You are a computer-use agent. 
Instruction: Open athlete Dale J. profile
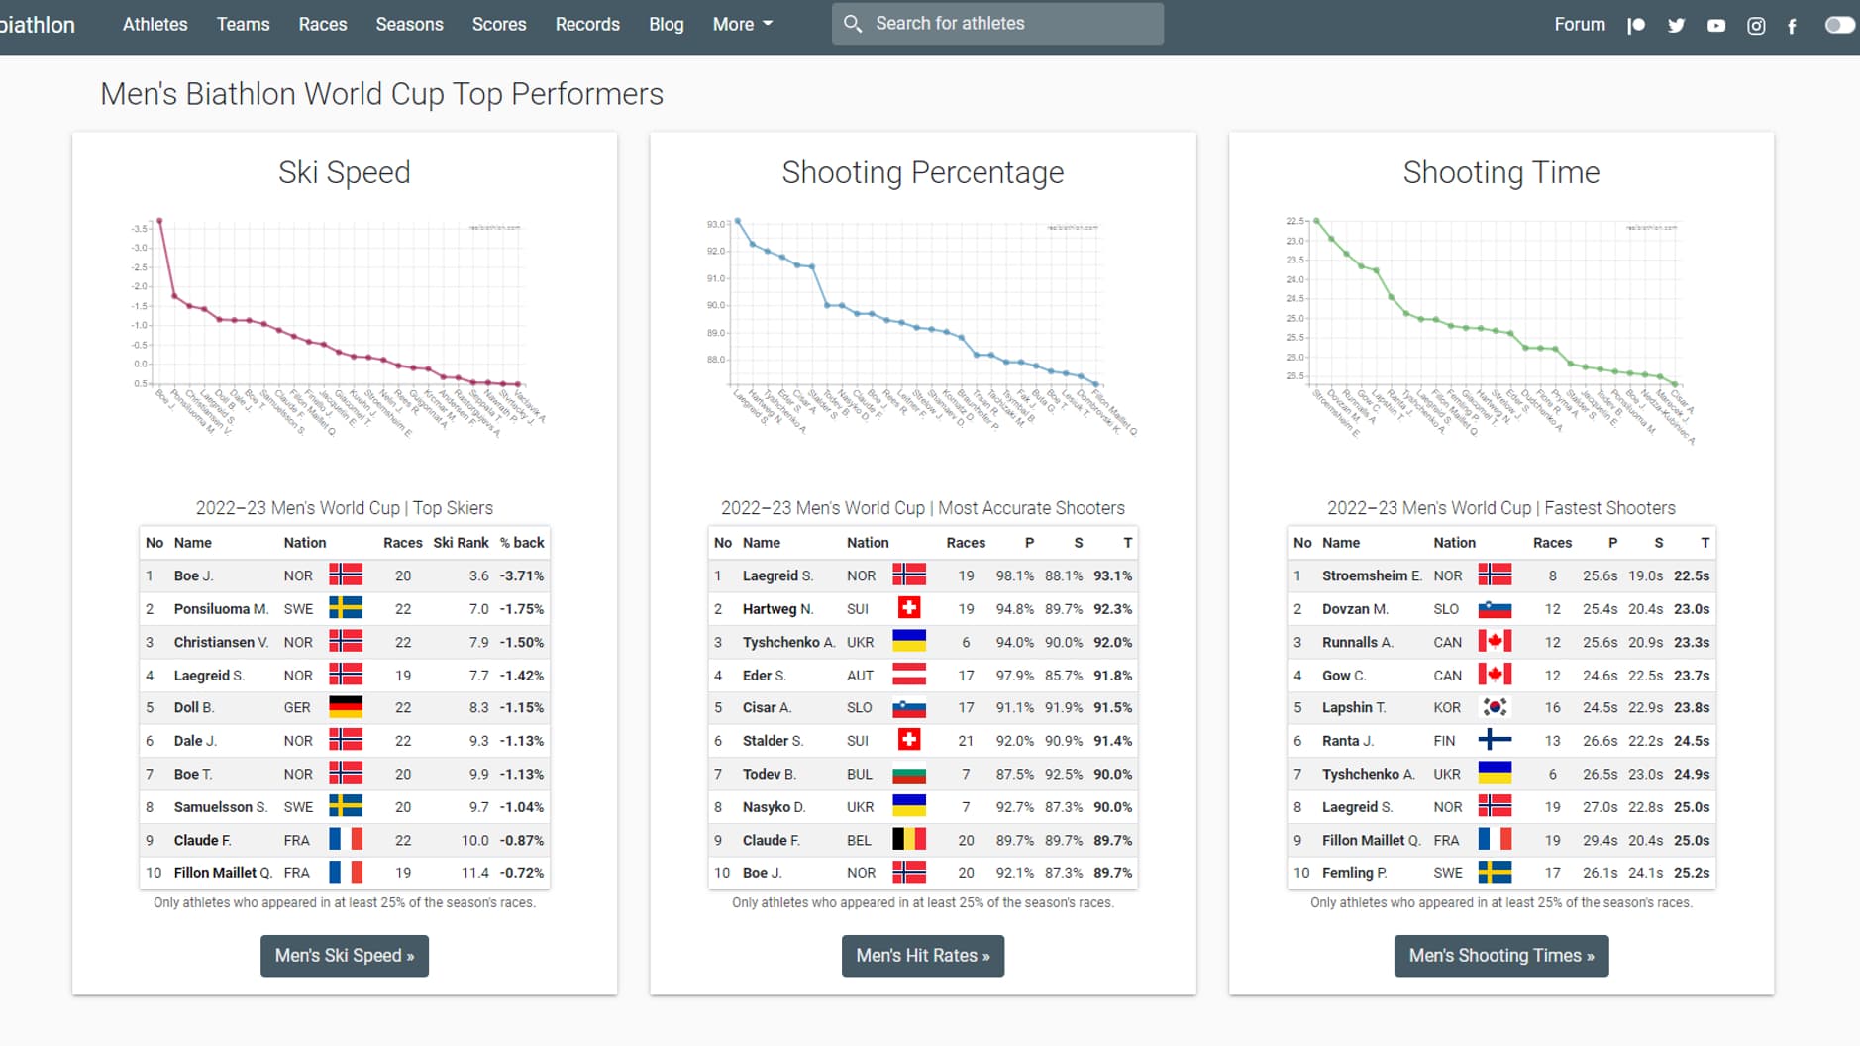(195, 741)
